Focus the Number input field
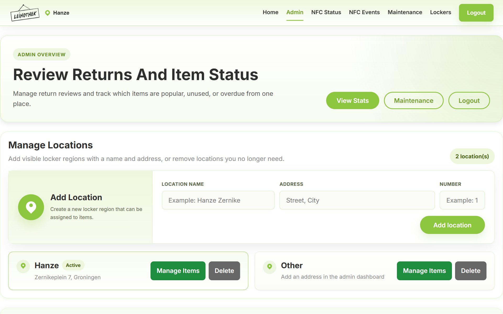The image size is (503, 314). point(462,200)
